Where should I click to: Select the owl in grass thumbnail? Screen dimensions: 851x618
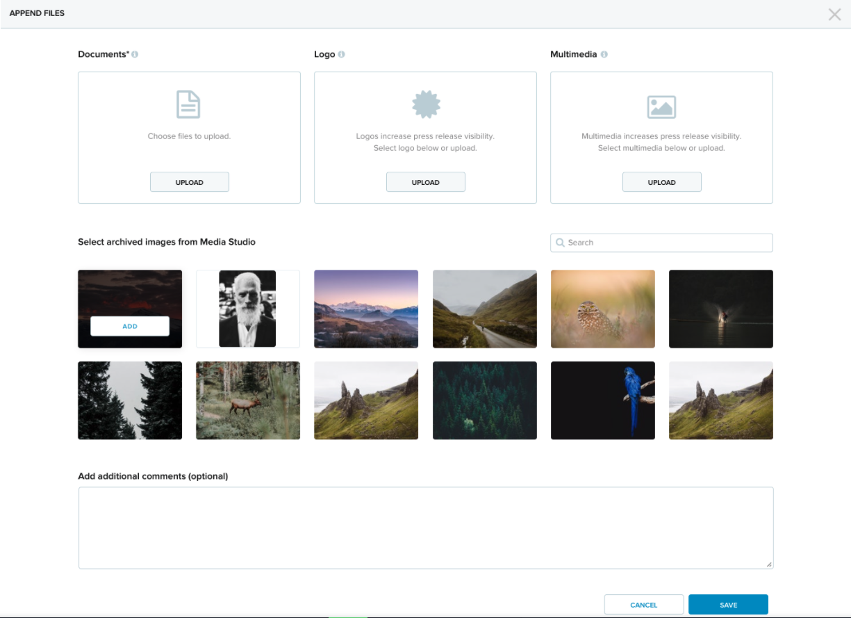[602, 309]
